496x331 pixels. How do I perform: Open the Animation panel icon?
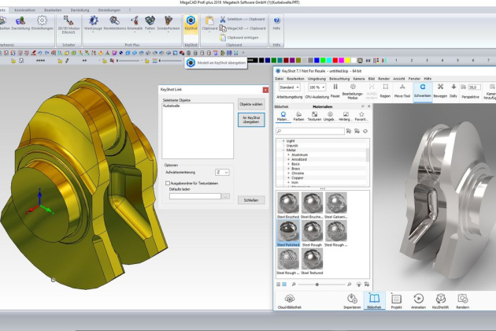[x=417, y=300]
